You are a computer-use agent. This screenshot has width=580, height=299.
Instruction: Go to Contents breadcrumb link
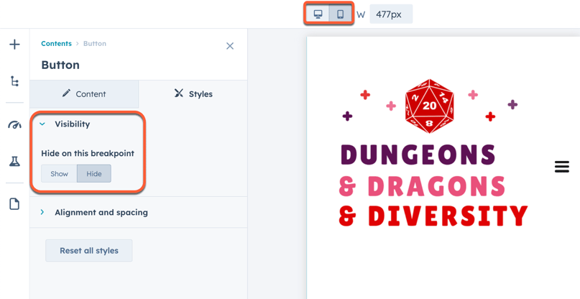pos(56,43)
